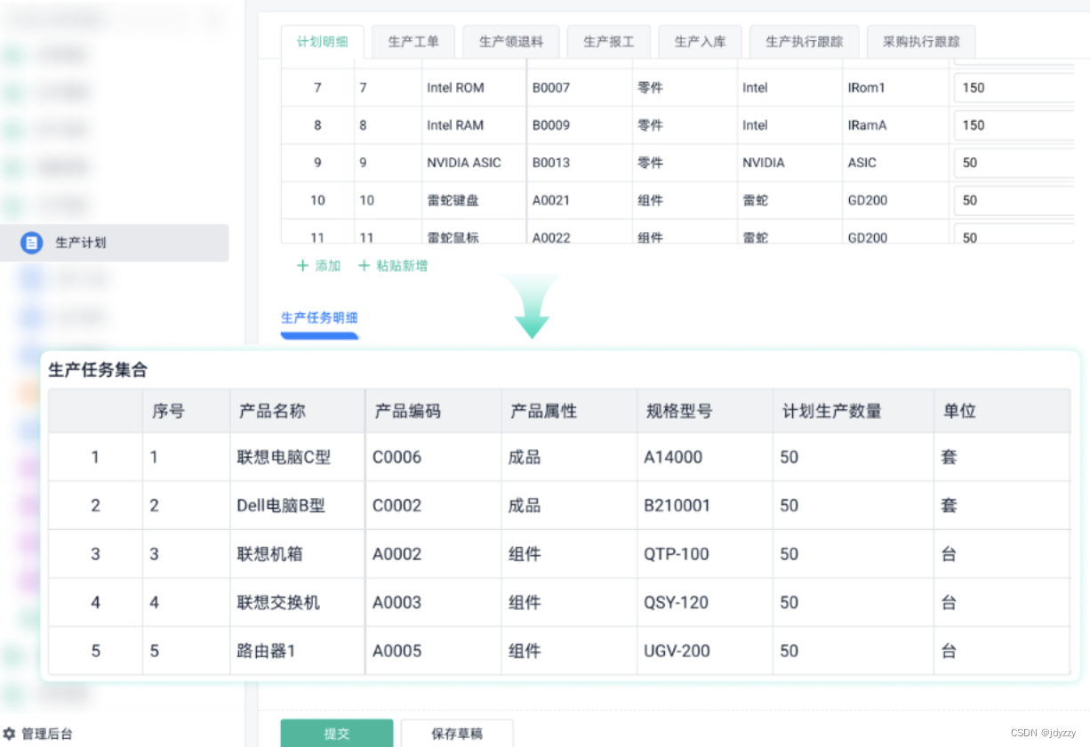Click the 雷蛇键盘 cell
1090x747 pixels.
[x=474, y=200]
